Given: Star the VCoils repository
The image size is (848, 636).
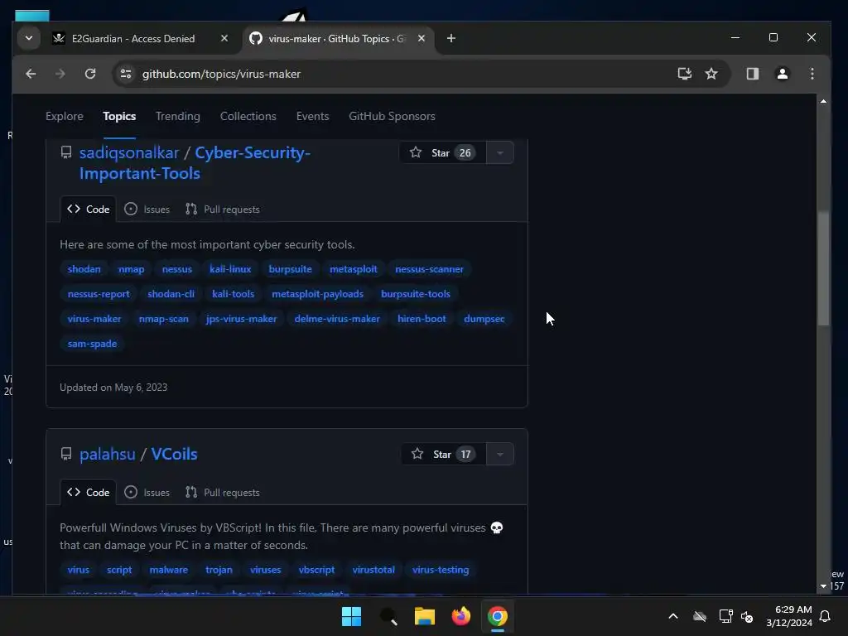Looking at the screenshot, I should pos(444,455).
